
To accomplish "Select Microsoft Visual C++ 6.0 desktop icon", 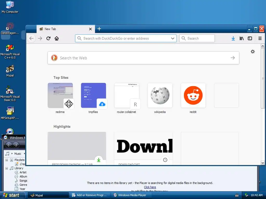I will point(10,52).
